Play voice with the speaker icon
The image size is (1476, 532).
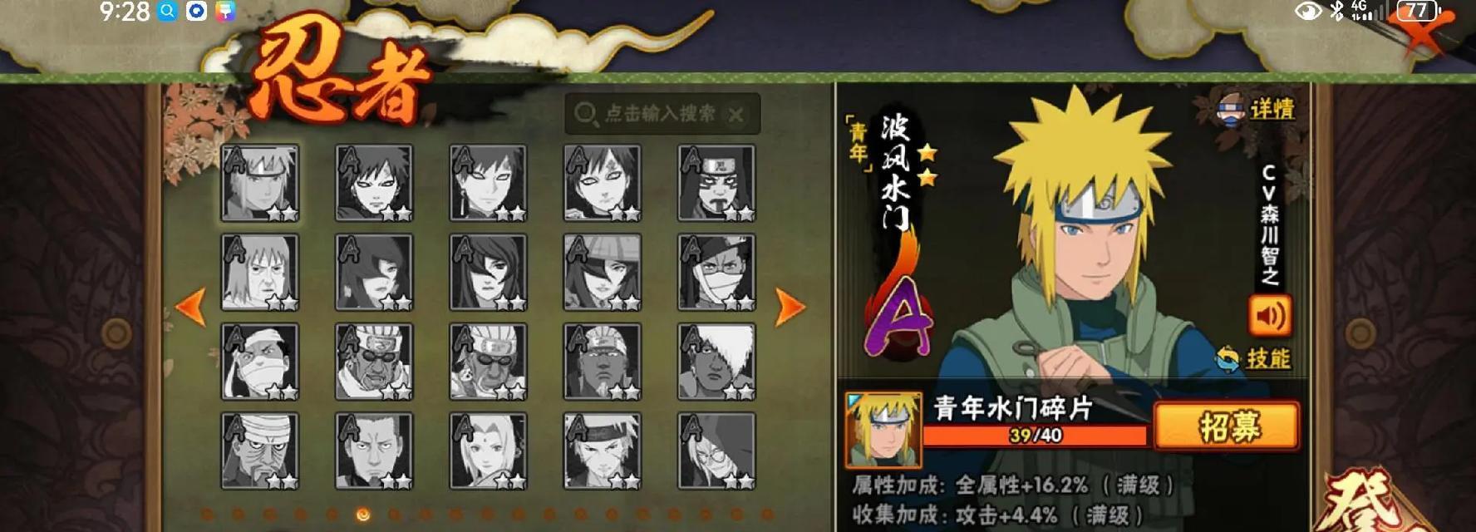1270,316
